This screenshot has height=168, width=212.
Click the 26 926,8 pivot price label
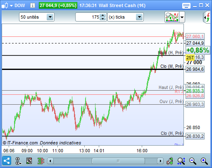click(x=195, y=96)
